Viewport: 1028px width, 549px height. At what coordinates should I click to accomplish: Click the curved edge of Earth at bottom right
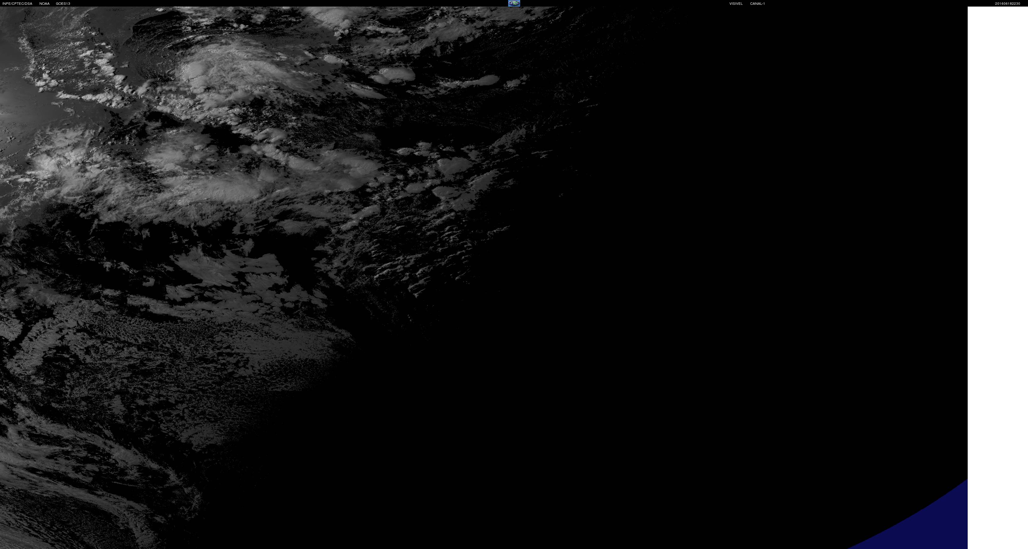tap(910, 517)
